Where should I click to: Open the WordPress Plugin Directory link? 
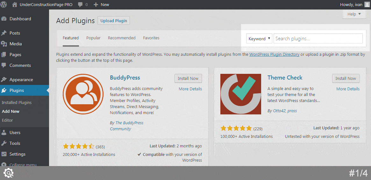[274, 54]
